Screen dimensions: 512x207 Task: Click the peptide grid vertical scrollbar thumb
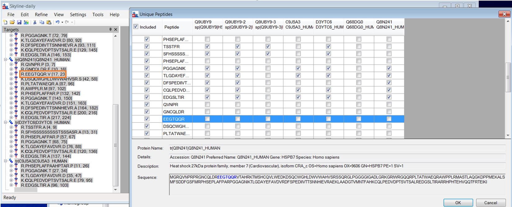(508, 77)
